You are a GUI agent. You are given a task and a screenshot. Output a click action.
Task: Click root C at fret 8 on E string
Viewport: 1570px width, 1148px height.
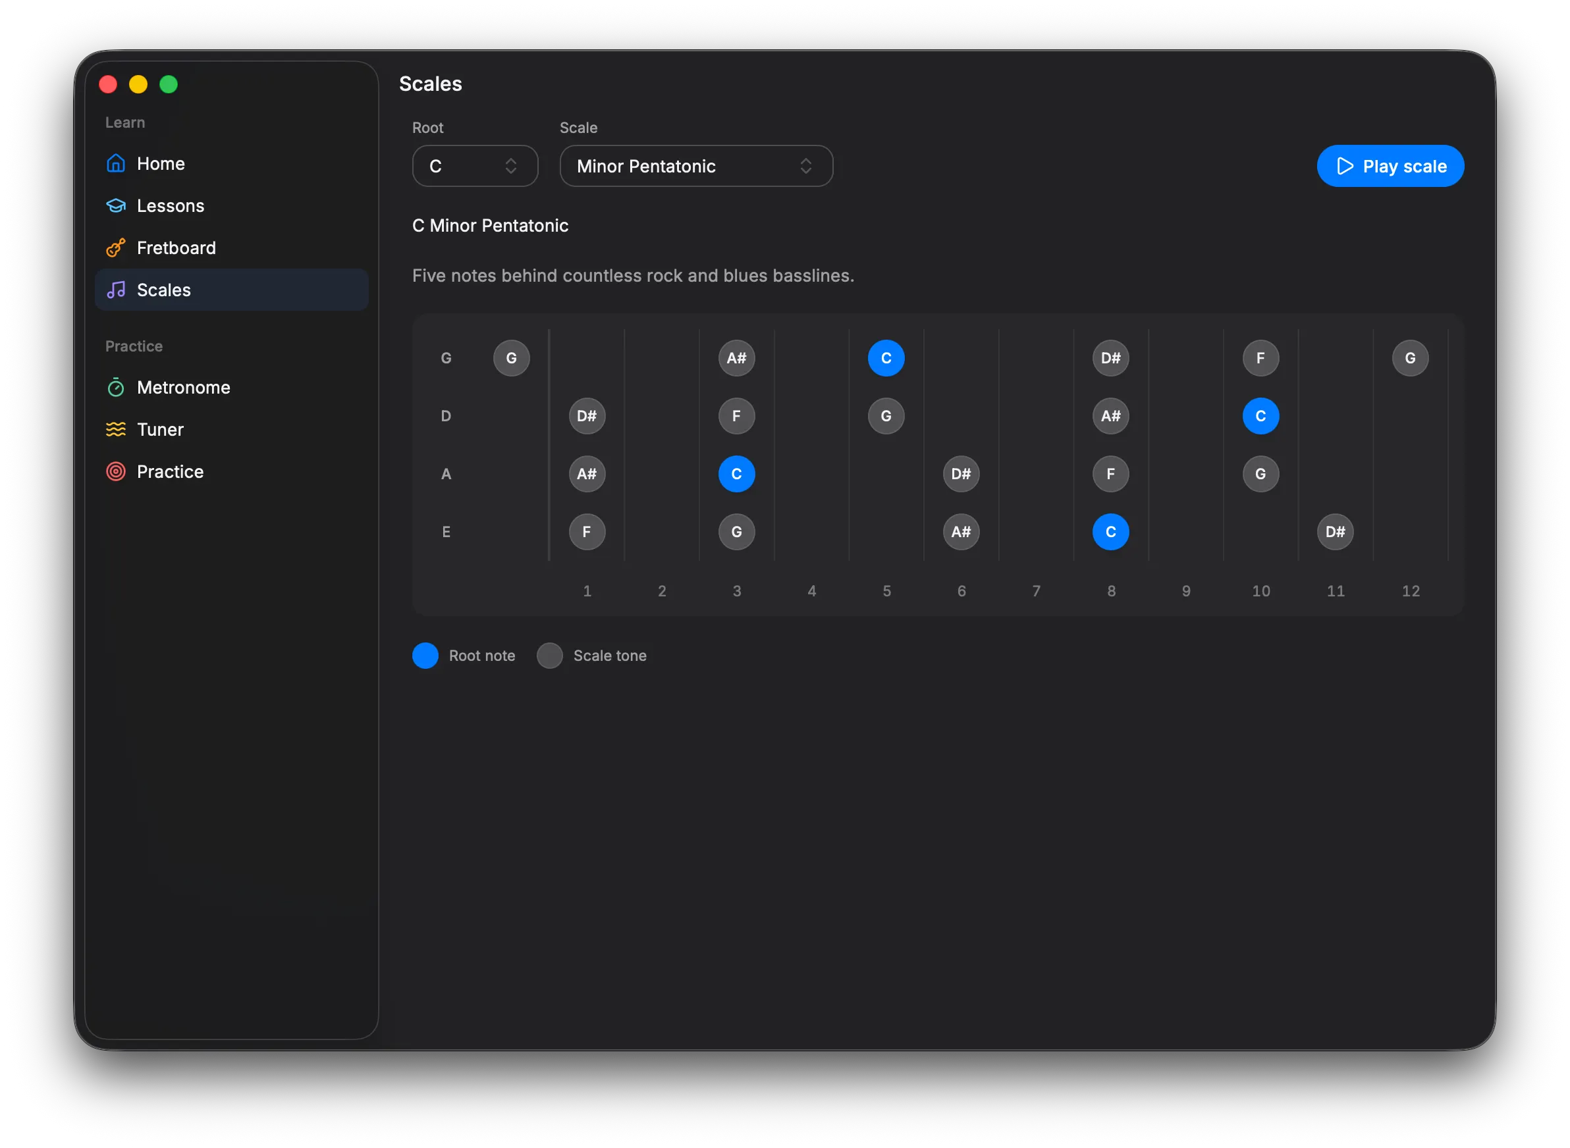pyautogui.click(x=1110, y=532)
